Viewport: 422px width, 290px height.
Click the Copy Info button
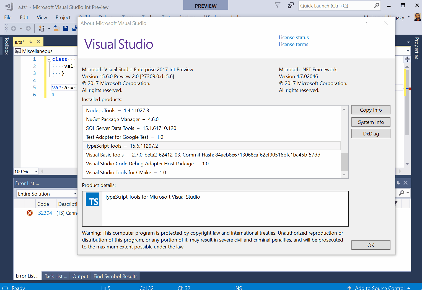pos(371,110)
